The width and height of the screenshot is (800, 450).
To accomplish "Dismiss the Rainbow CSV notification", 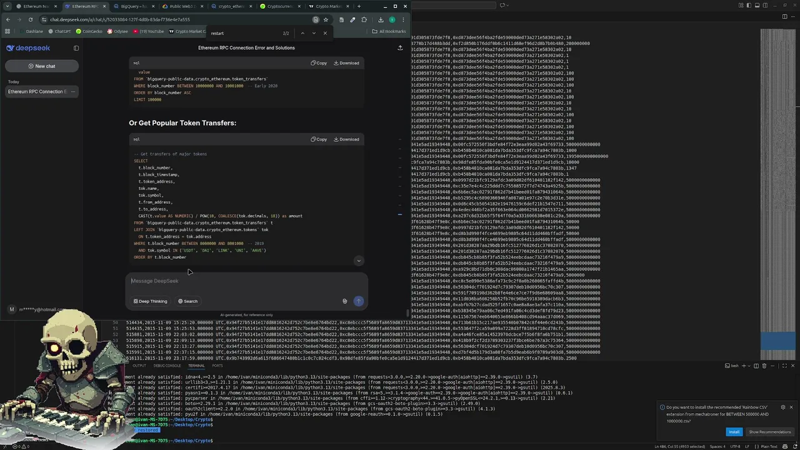I will click(x=791, y=407).
